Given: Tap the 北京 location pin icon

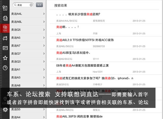Looking at the screenshot, I should 5,99.
